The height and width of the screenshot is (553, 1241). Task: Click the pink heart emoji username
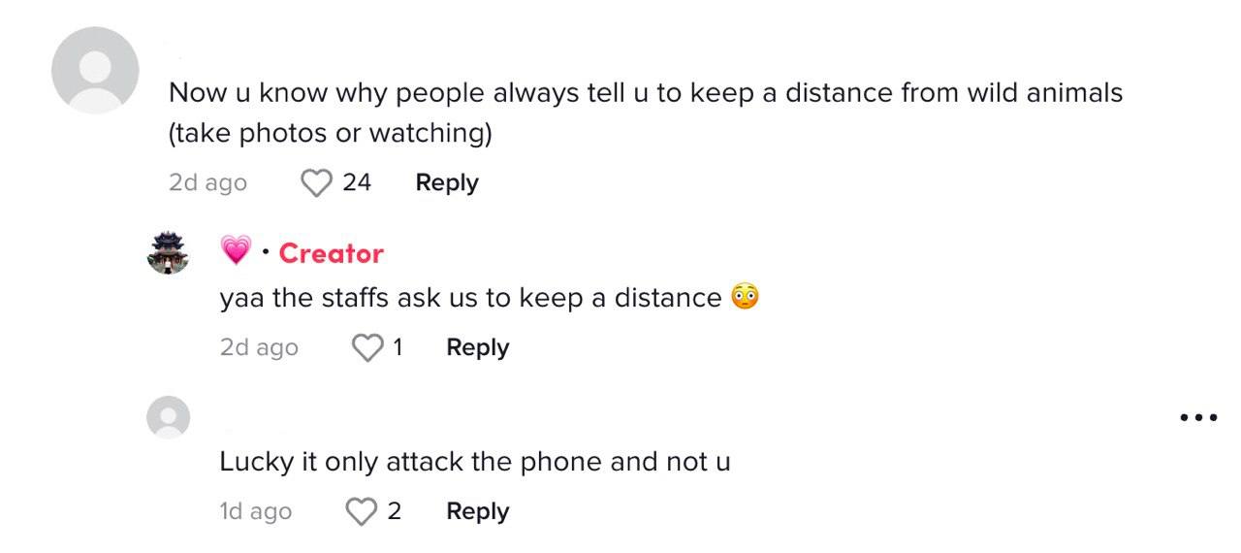point(236,252)
